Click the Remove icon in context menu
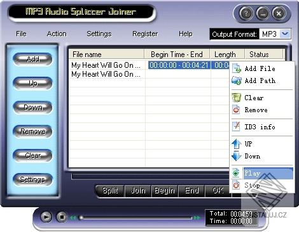299x232 pixels. pyautogui.click(x=236, y=110)
